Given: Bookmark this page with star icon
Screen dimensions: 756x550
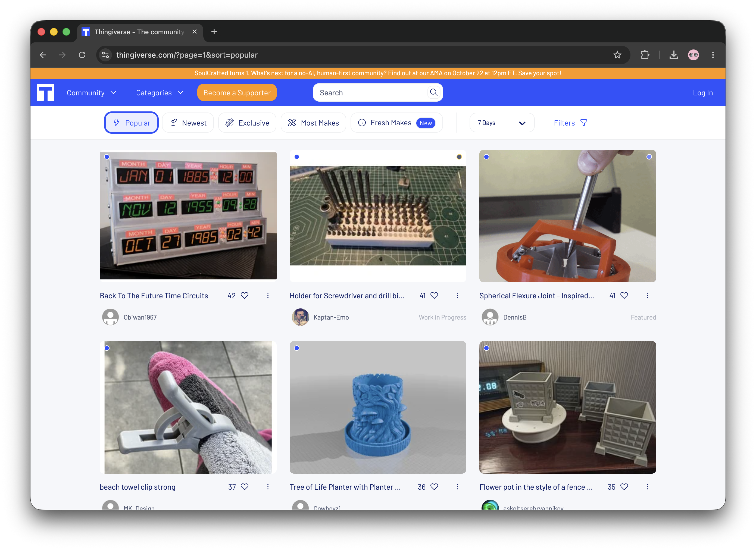Looking at the screenshot, I should pyautogui.click(x=617, y=55).
